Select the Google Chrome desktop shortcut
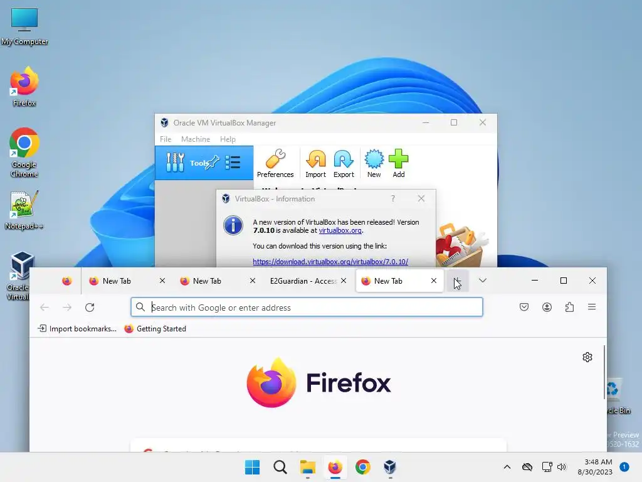Screen dimensions: 642x482 (x=24, y=153)
